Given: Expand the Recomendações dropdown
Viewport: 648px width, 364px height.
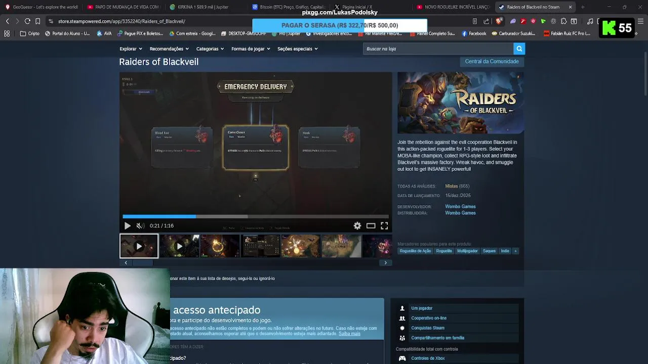Looking at the screenshot, I should pos(169,49).
